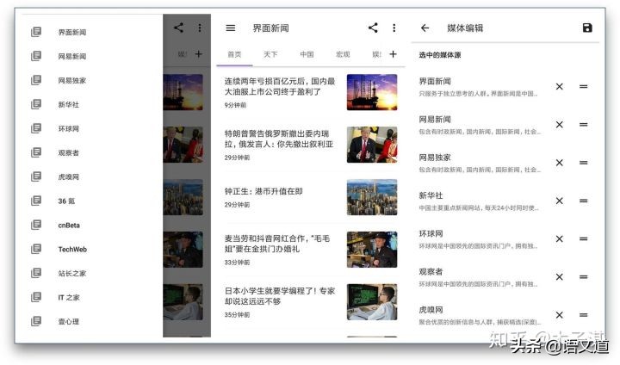Grab the reorder handle for 新华社
Image resolution: width=620 pixels, height=365 pixels.
point(583,201)
